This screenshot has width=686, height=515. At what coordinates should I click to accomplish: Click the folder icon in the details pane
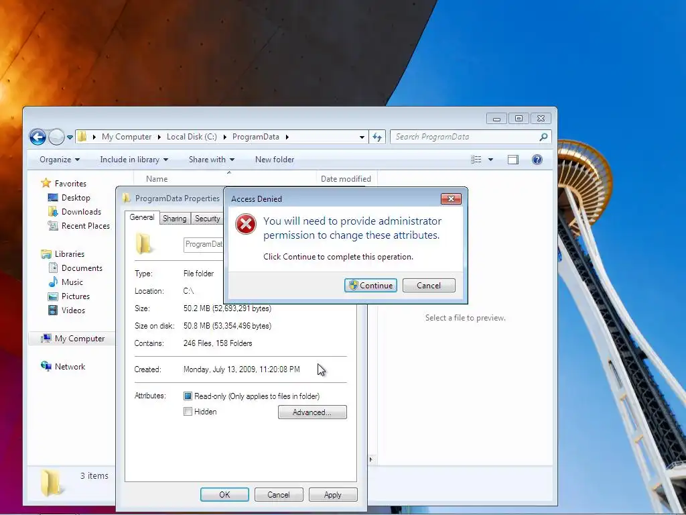51,483
